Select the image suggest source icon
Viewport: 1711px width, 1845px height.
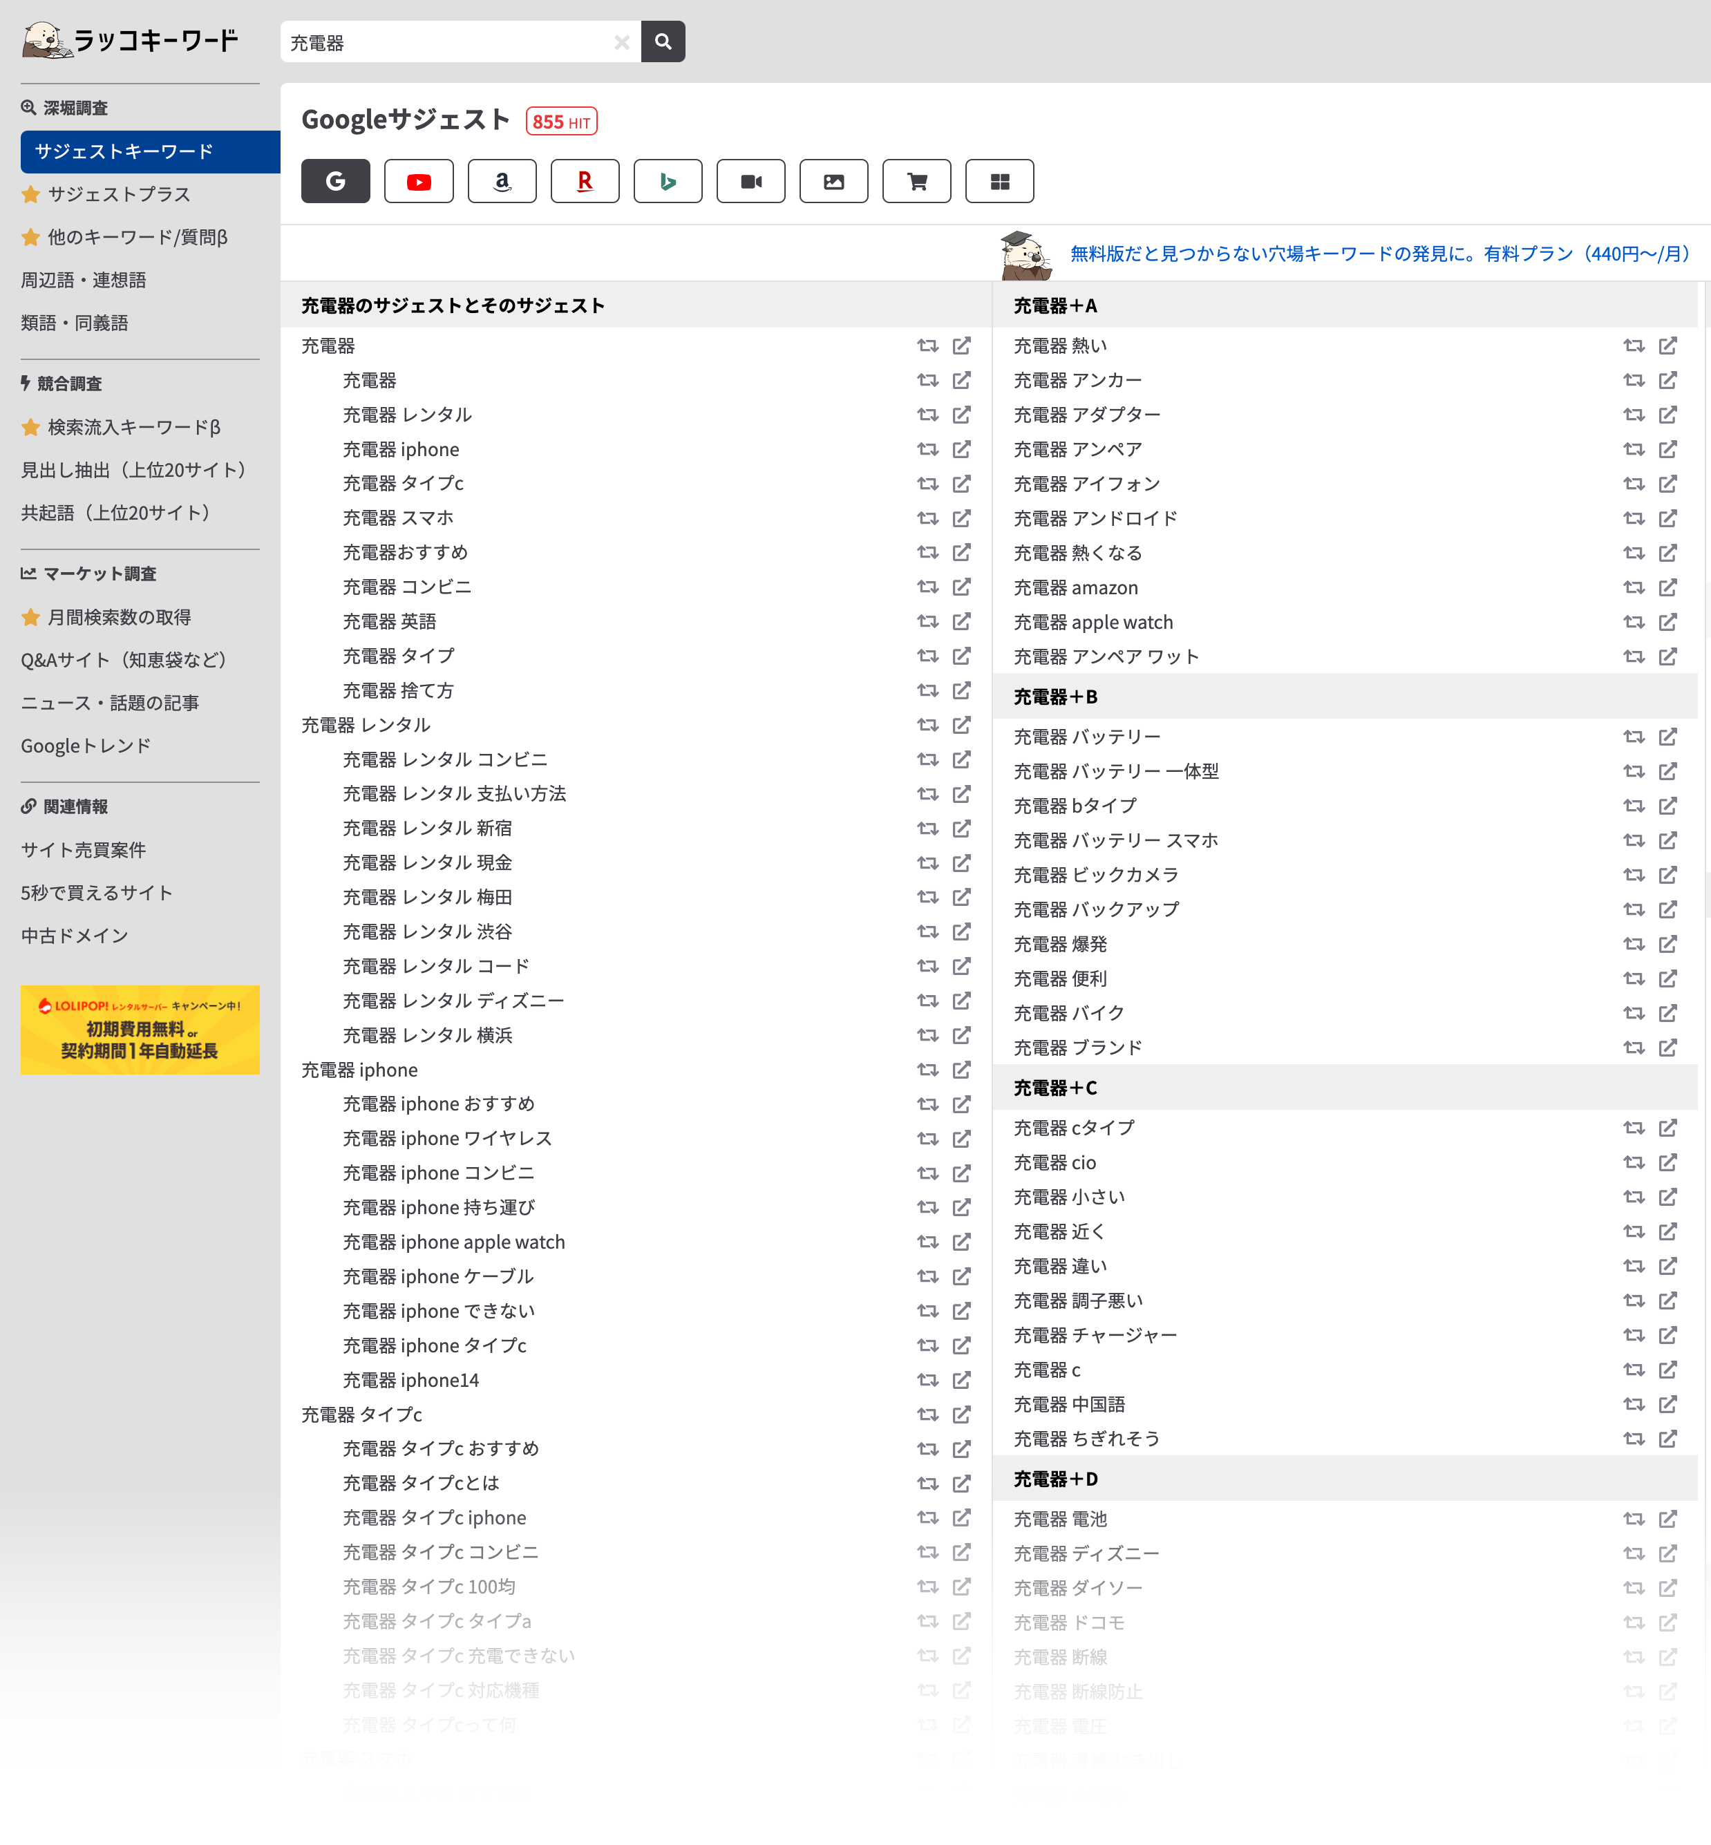click(833, 182)
